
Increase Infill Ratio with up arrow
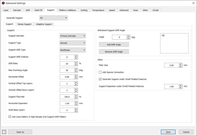pyautogui.click(x=76, y=62)
